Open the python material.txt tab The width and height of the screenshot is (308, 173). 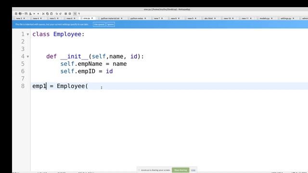coord(110,18)
